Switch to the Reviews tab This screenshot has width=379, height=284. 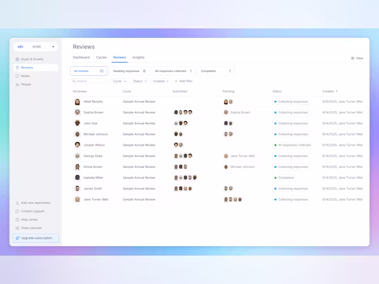click(119, 57)
